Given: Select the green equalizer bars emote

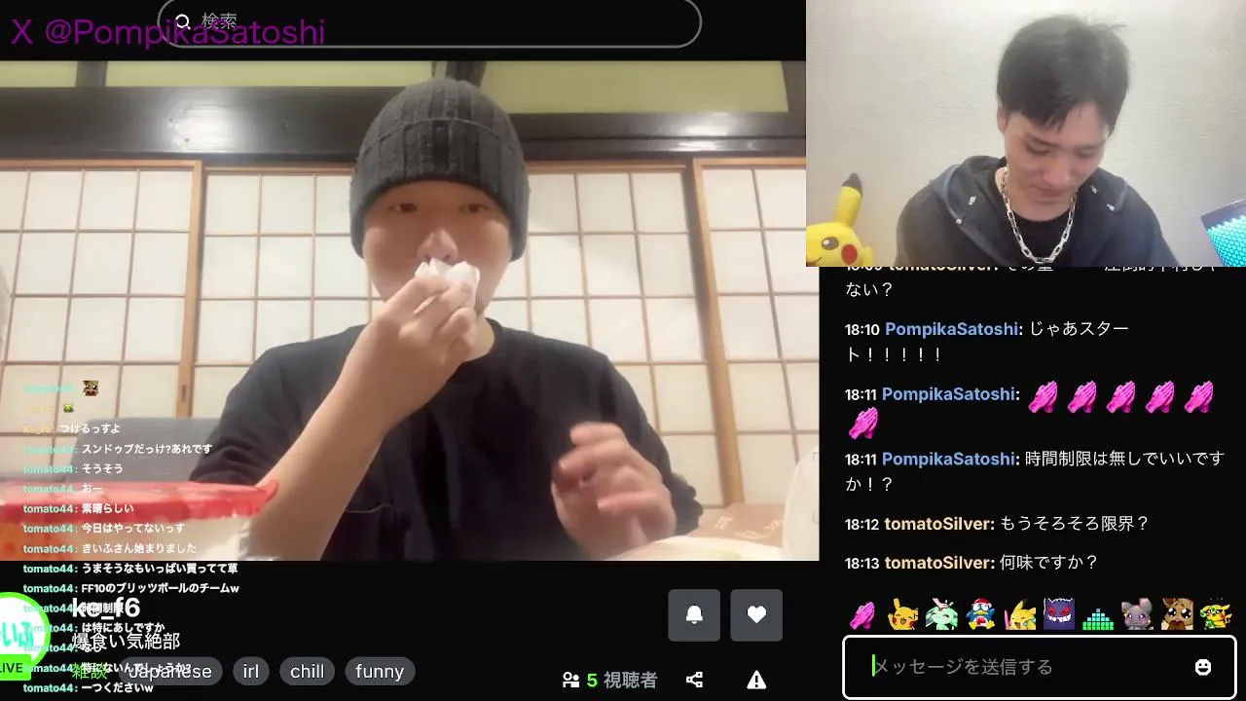Looking at the screenshot, I should point(1098,616).
